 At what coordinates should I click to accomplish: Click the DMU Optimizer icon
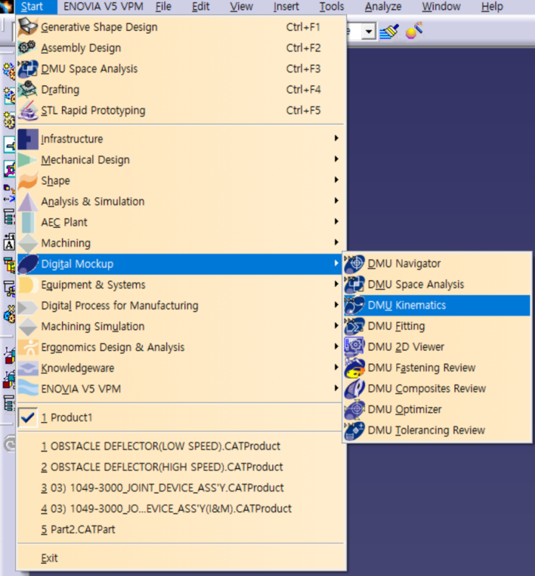click(354, 409)
